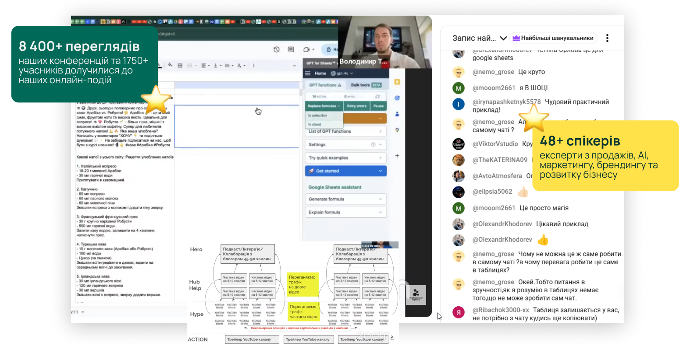This screenshot has width=683, height=346.
Task: Open the Google Maps pin icon in sidebar
Action: coord(397,130)
